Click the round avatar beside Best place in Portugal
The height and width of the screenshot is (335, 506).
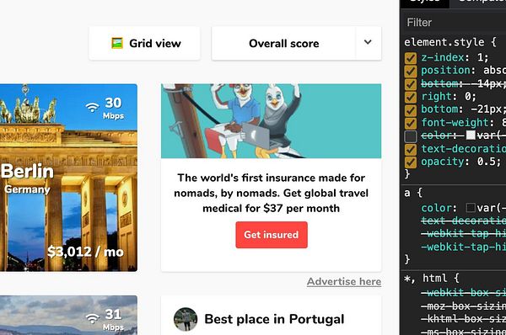pyautogui.click(x=186, y=319)
